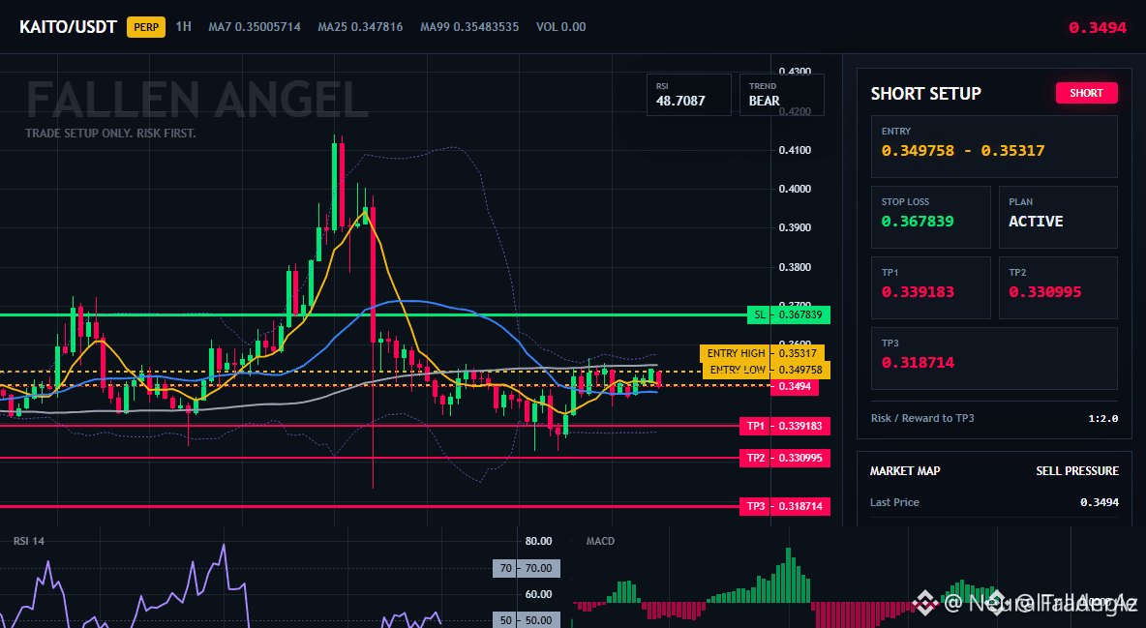The width and height of the screenshot is (1146, 628).
Task: Select the 1H timeframe label
Action: pos(184,26)
